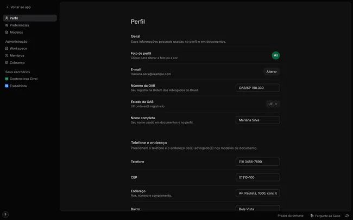353x220 pixels.
Task: Click the Pergunte ao Cado assistant icon
Action: tap(312, 216)
